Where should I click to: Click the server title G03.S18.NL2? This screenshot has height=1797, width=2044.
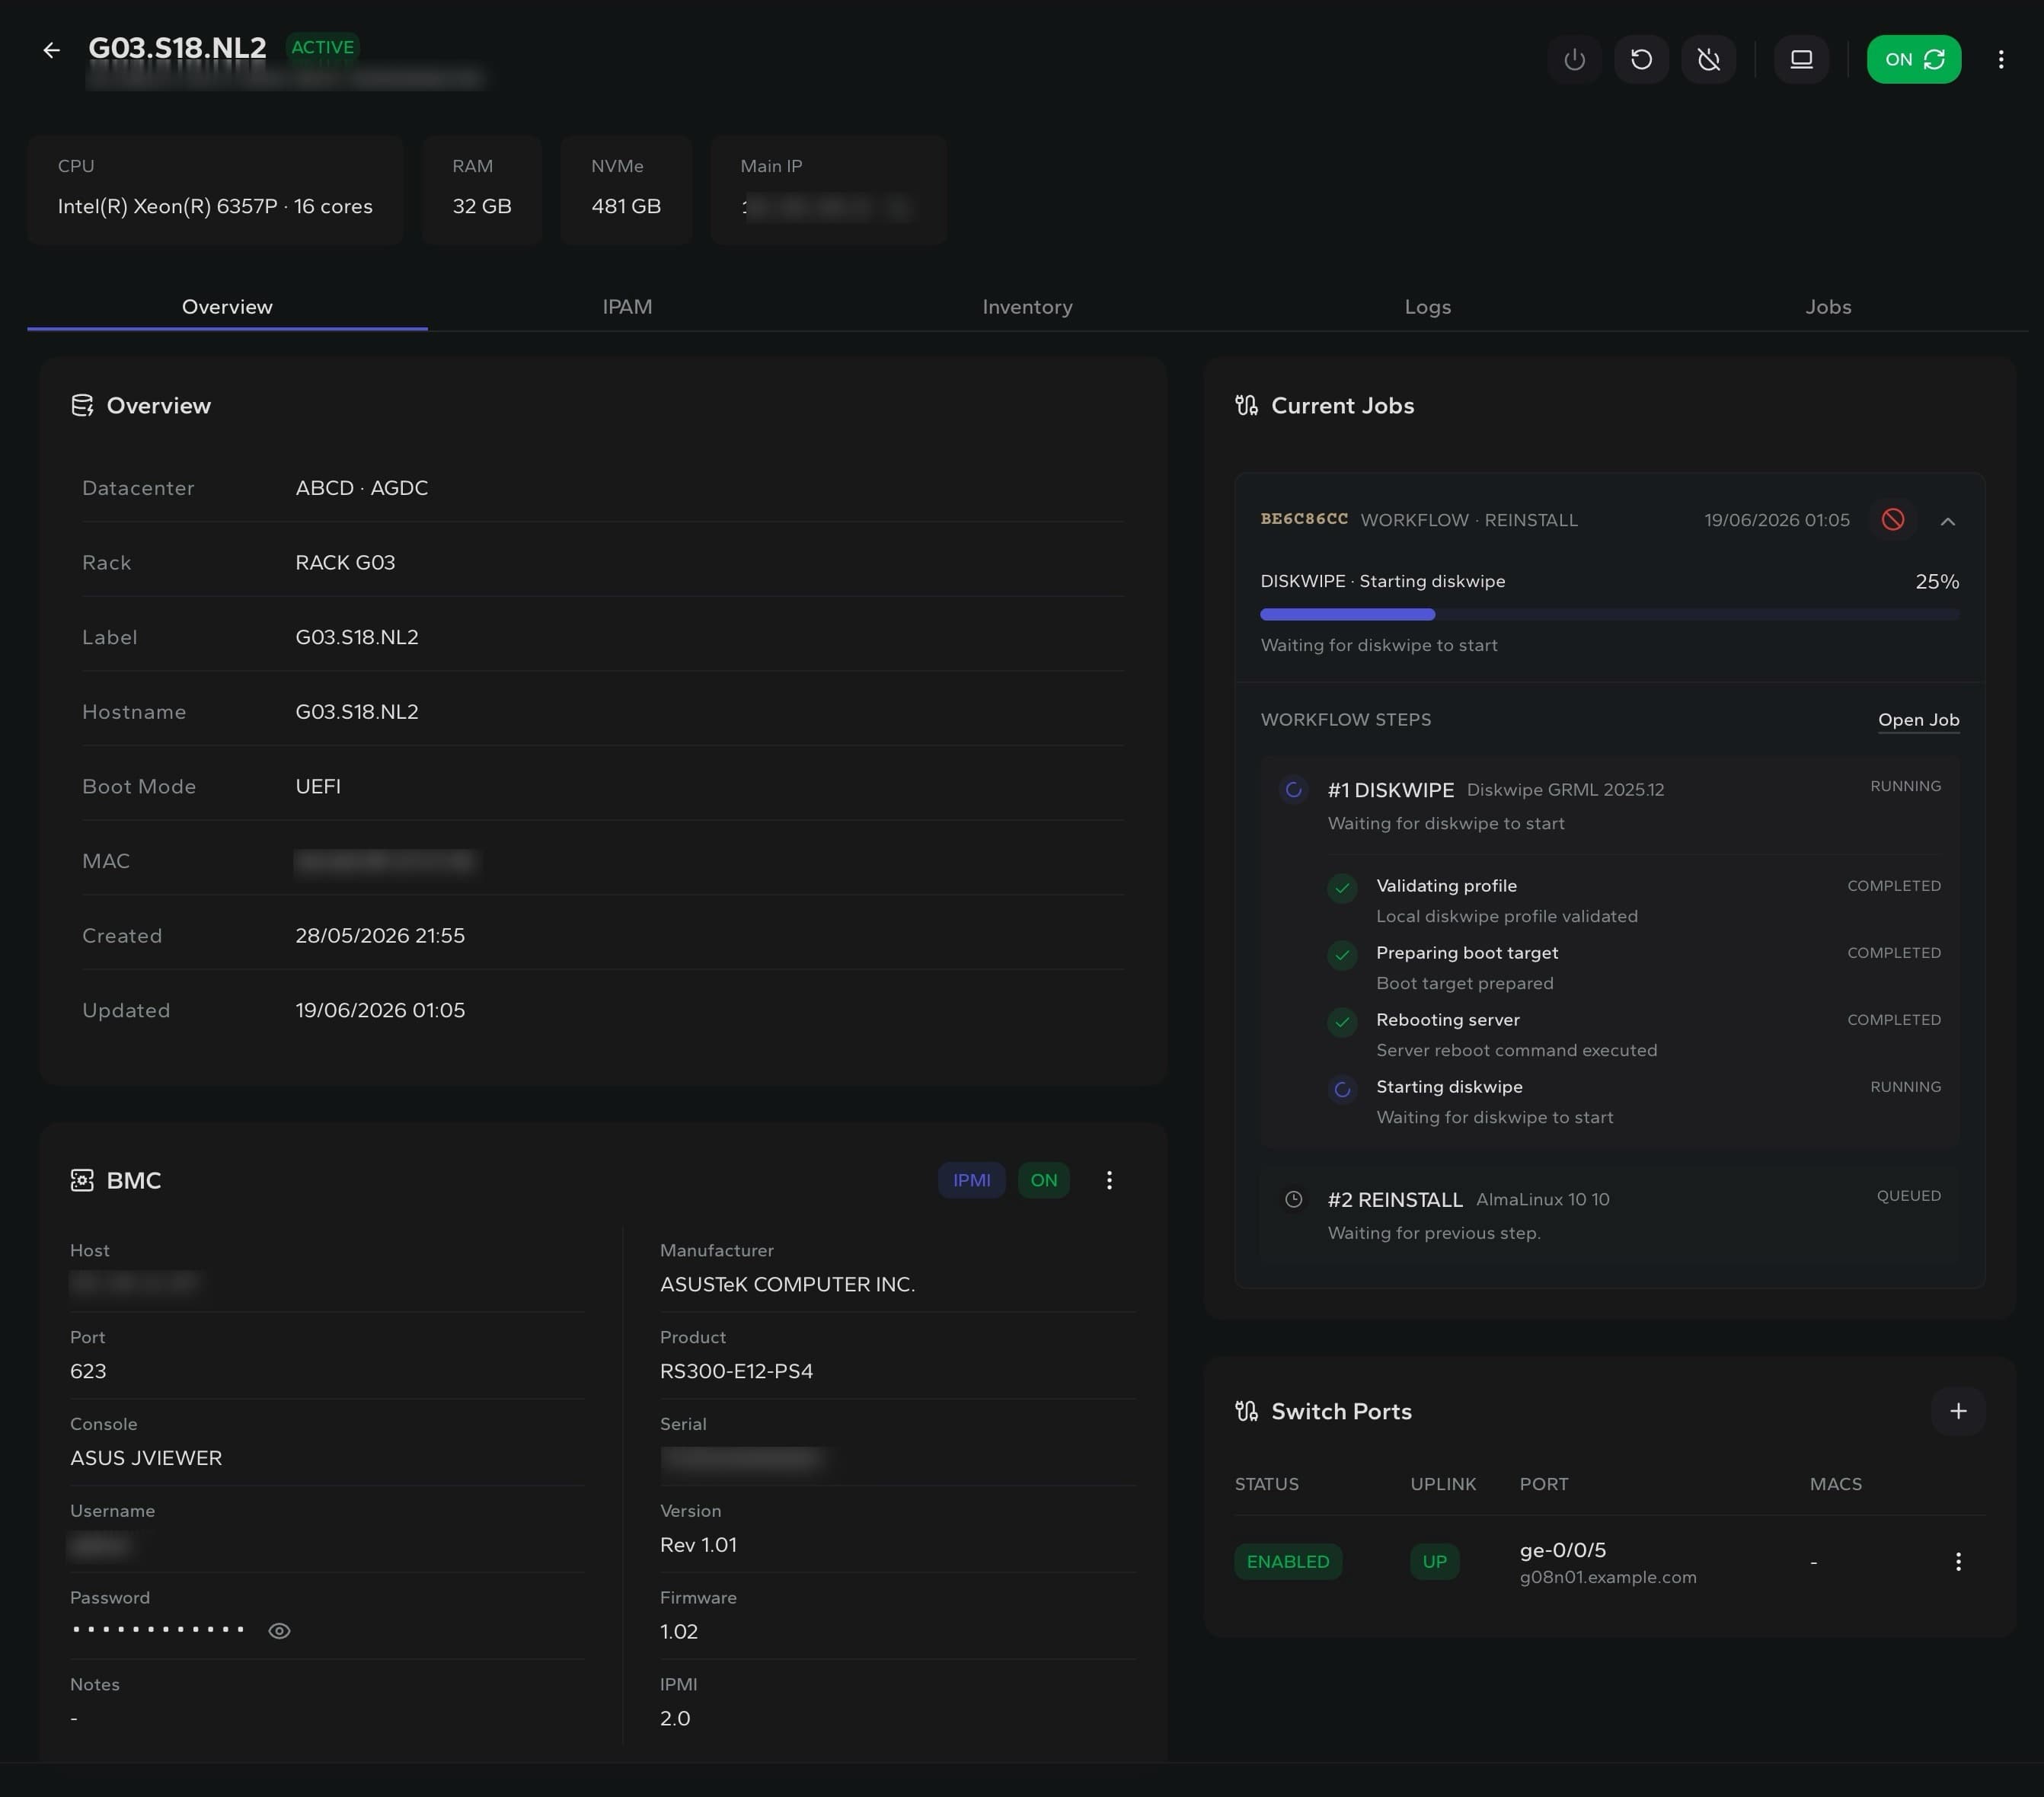pos(177,48)
